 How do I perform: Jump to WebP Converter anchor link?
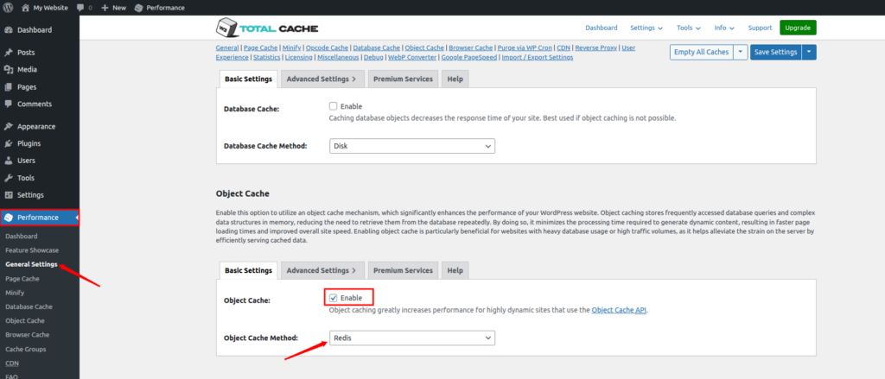412,57
